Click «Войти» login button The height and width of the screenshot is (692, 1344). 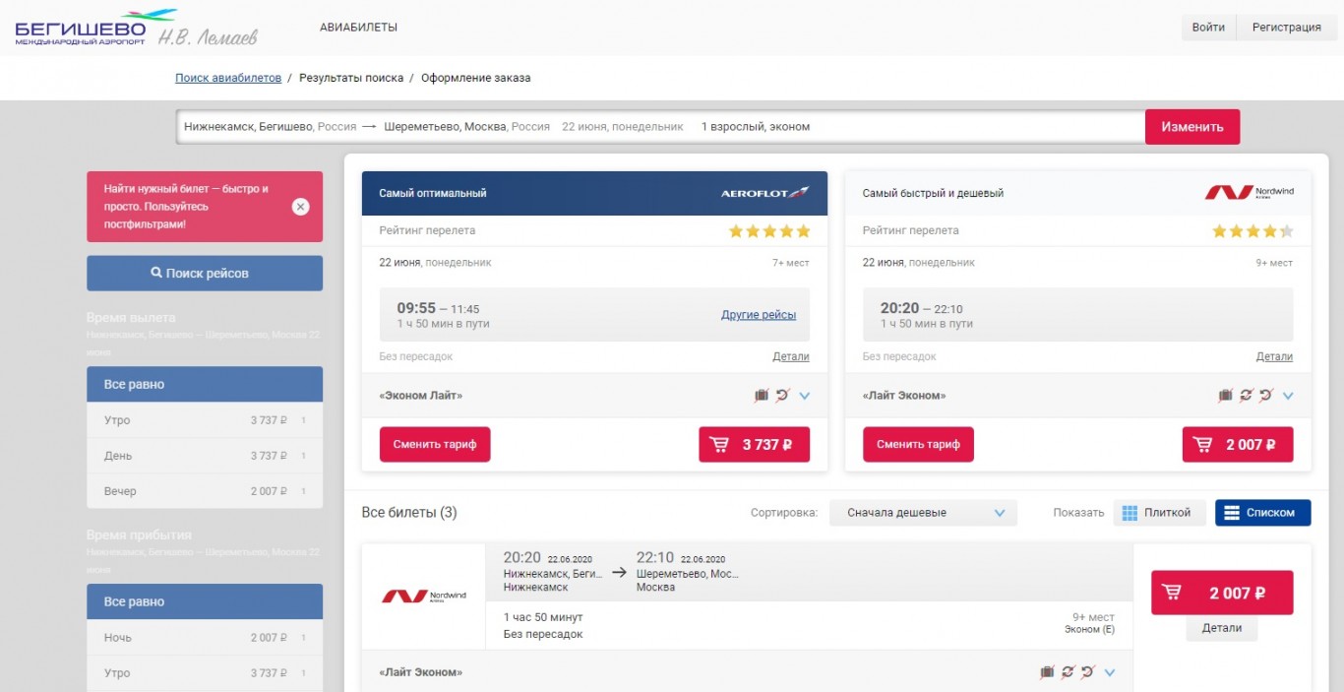click(x=1208, y=28)
